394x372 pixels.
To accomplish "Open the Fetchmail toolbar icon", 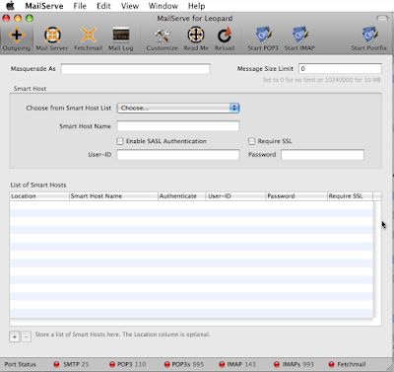I will tap(89, 35).
